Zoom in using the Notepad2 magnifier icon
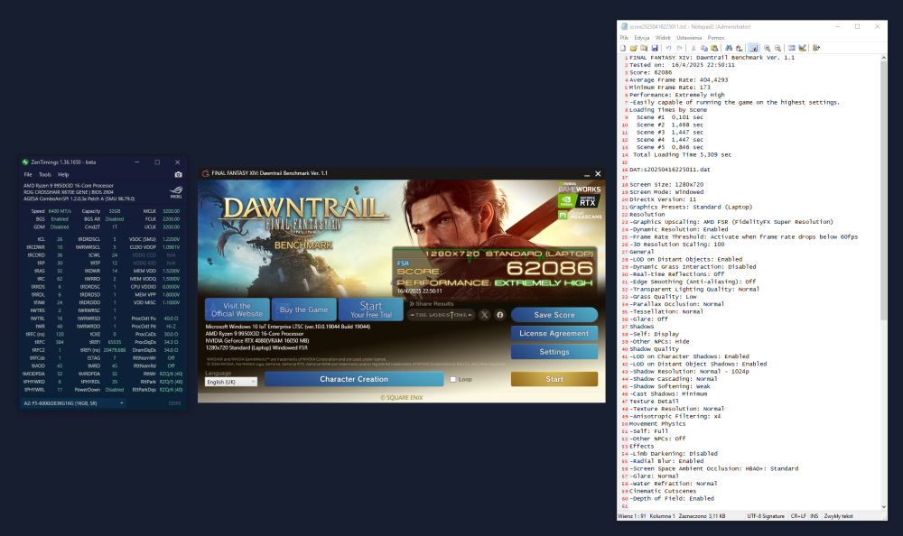903x536 pixels. (x=768, y=48)
